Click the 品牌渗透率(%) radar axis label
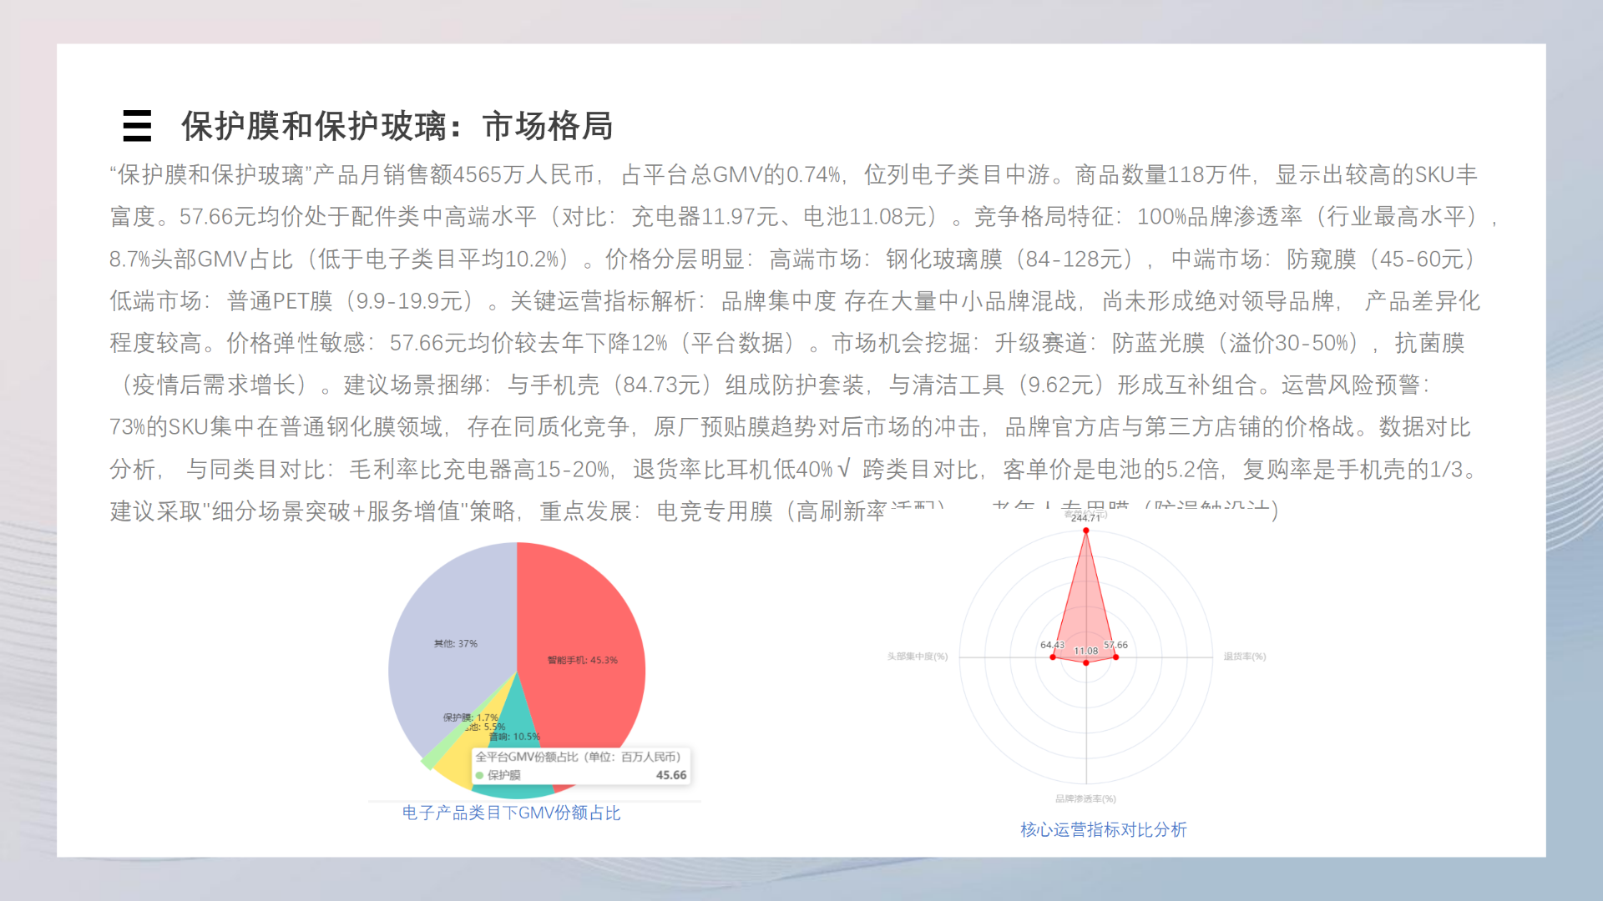 click(x=1085, y=798)
